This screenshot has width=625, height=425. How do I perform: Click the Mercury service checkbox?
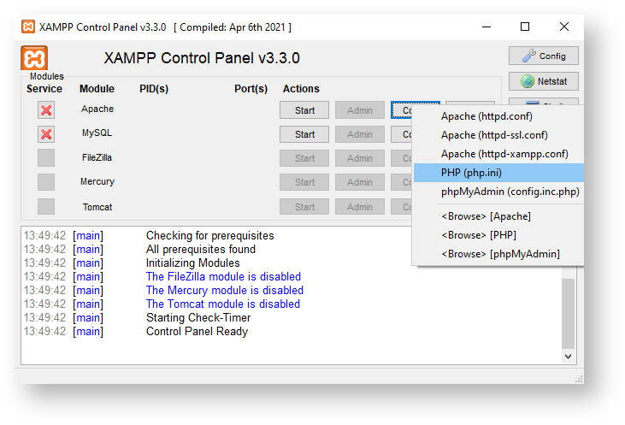(x=46, y=182)
